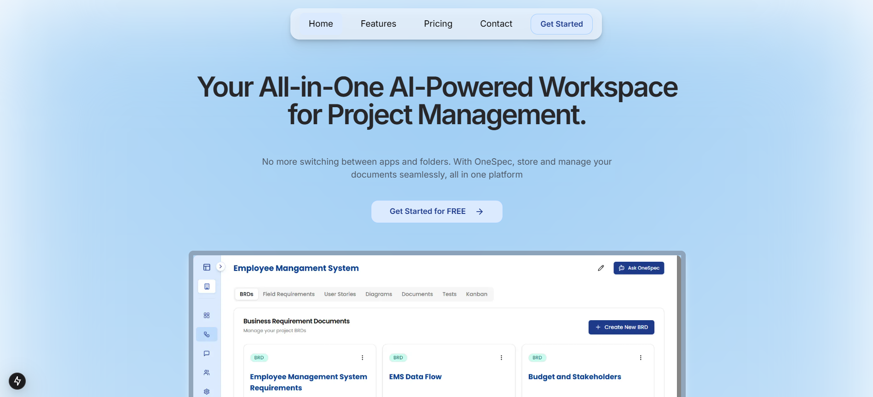Image resolution: width=873 pixels, height=397 pixels.
Task: Click the pencil edit icon beside Ask OneSpec
Action: click(x=601, y=268)
